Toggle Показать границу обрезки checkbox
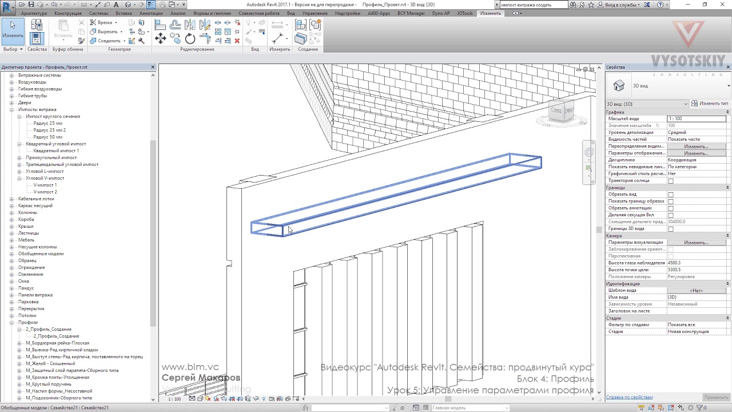 [x=671, y=201]
